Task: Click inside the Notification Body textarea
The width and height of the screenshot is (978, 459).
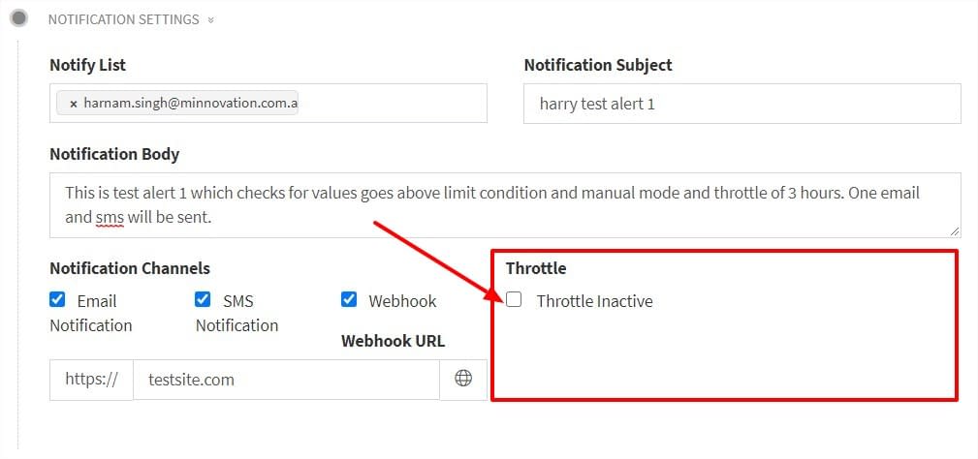Action: pos(505,205)
